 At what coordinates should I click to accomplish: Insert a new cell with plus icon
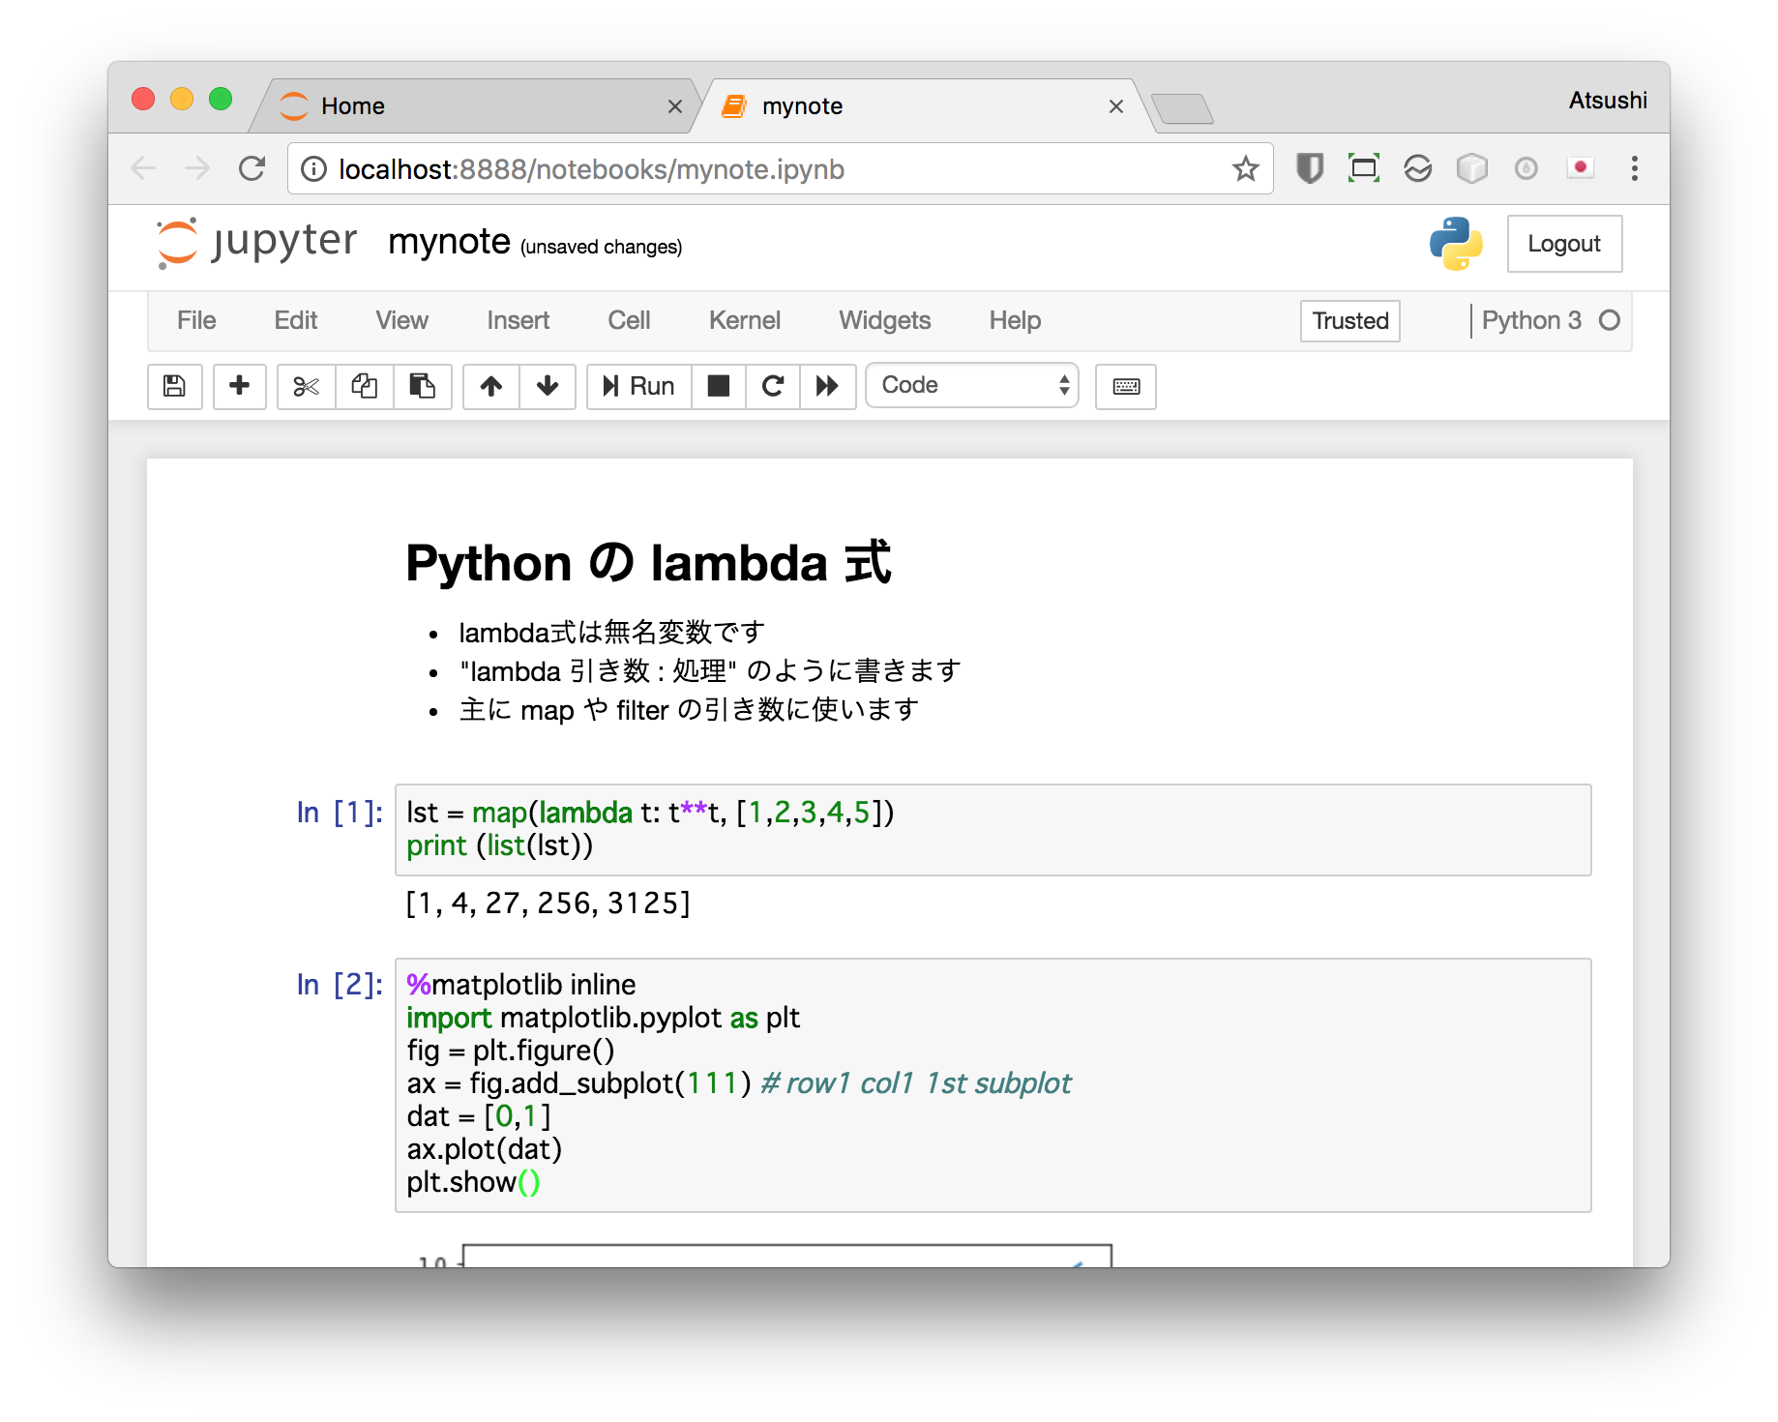pos(239,386)
